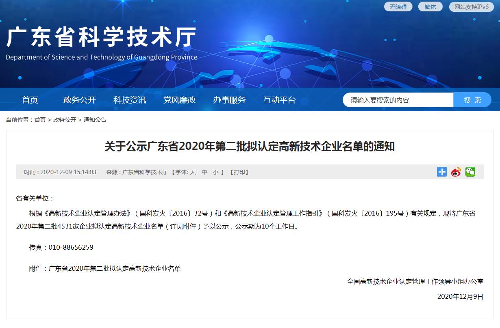The height and width of the screenshot is (328, 500).
Task: Click the 搜 索 search button
Action: [472, 99]
